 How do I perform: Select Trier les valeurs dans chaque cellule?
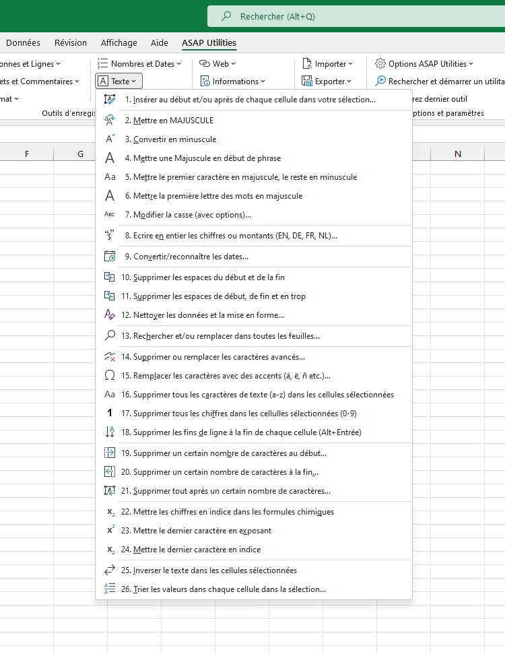coord(254,589)
